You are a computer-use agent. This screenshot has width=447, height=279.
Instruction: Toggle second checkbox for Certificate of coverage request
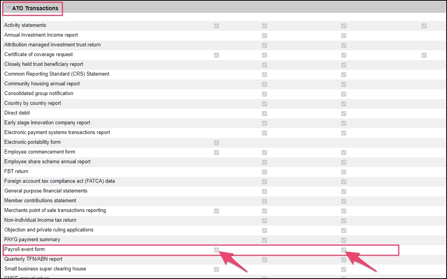264,55
